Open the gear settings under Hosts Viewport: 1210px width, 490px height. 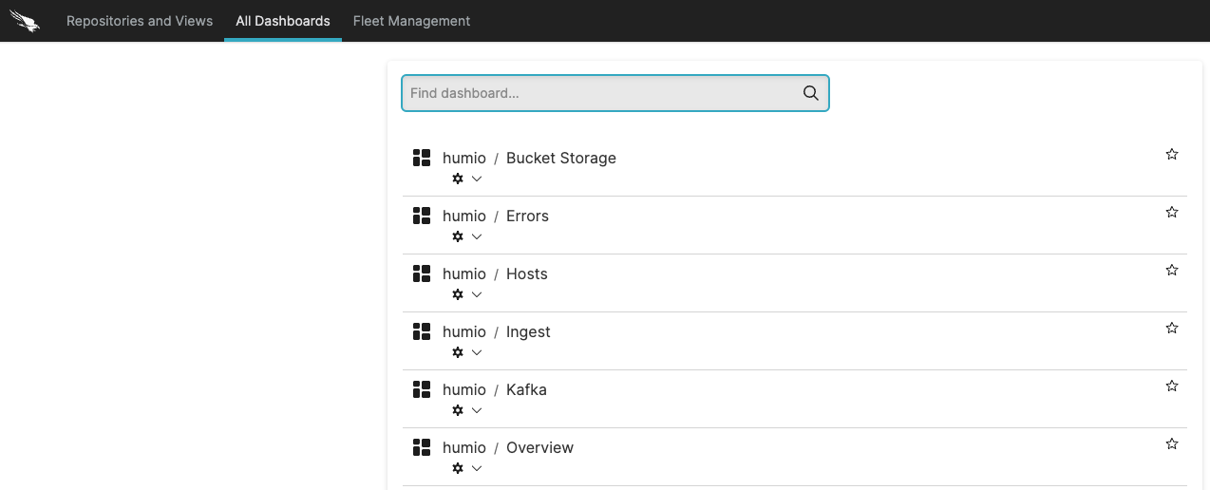458,294
